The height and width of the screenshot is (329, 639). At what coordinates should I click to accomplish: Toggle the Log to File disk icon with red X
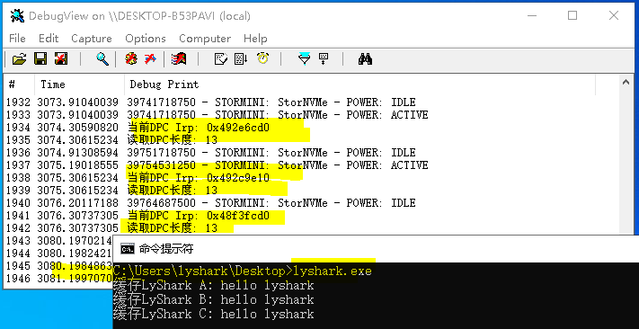[61, 59]
